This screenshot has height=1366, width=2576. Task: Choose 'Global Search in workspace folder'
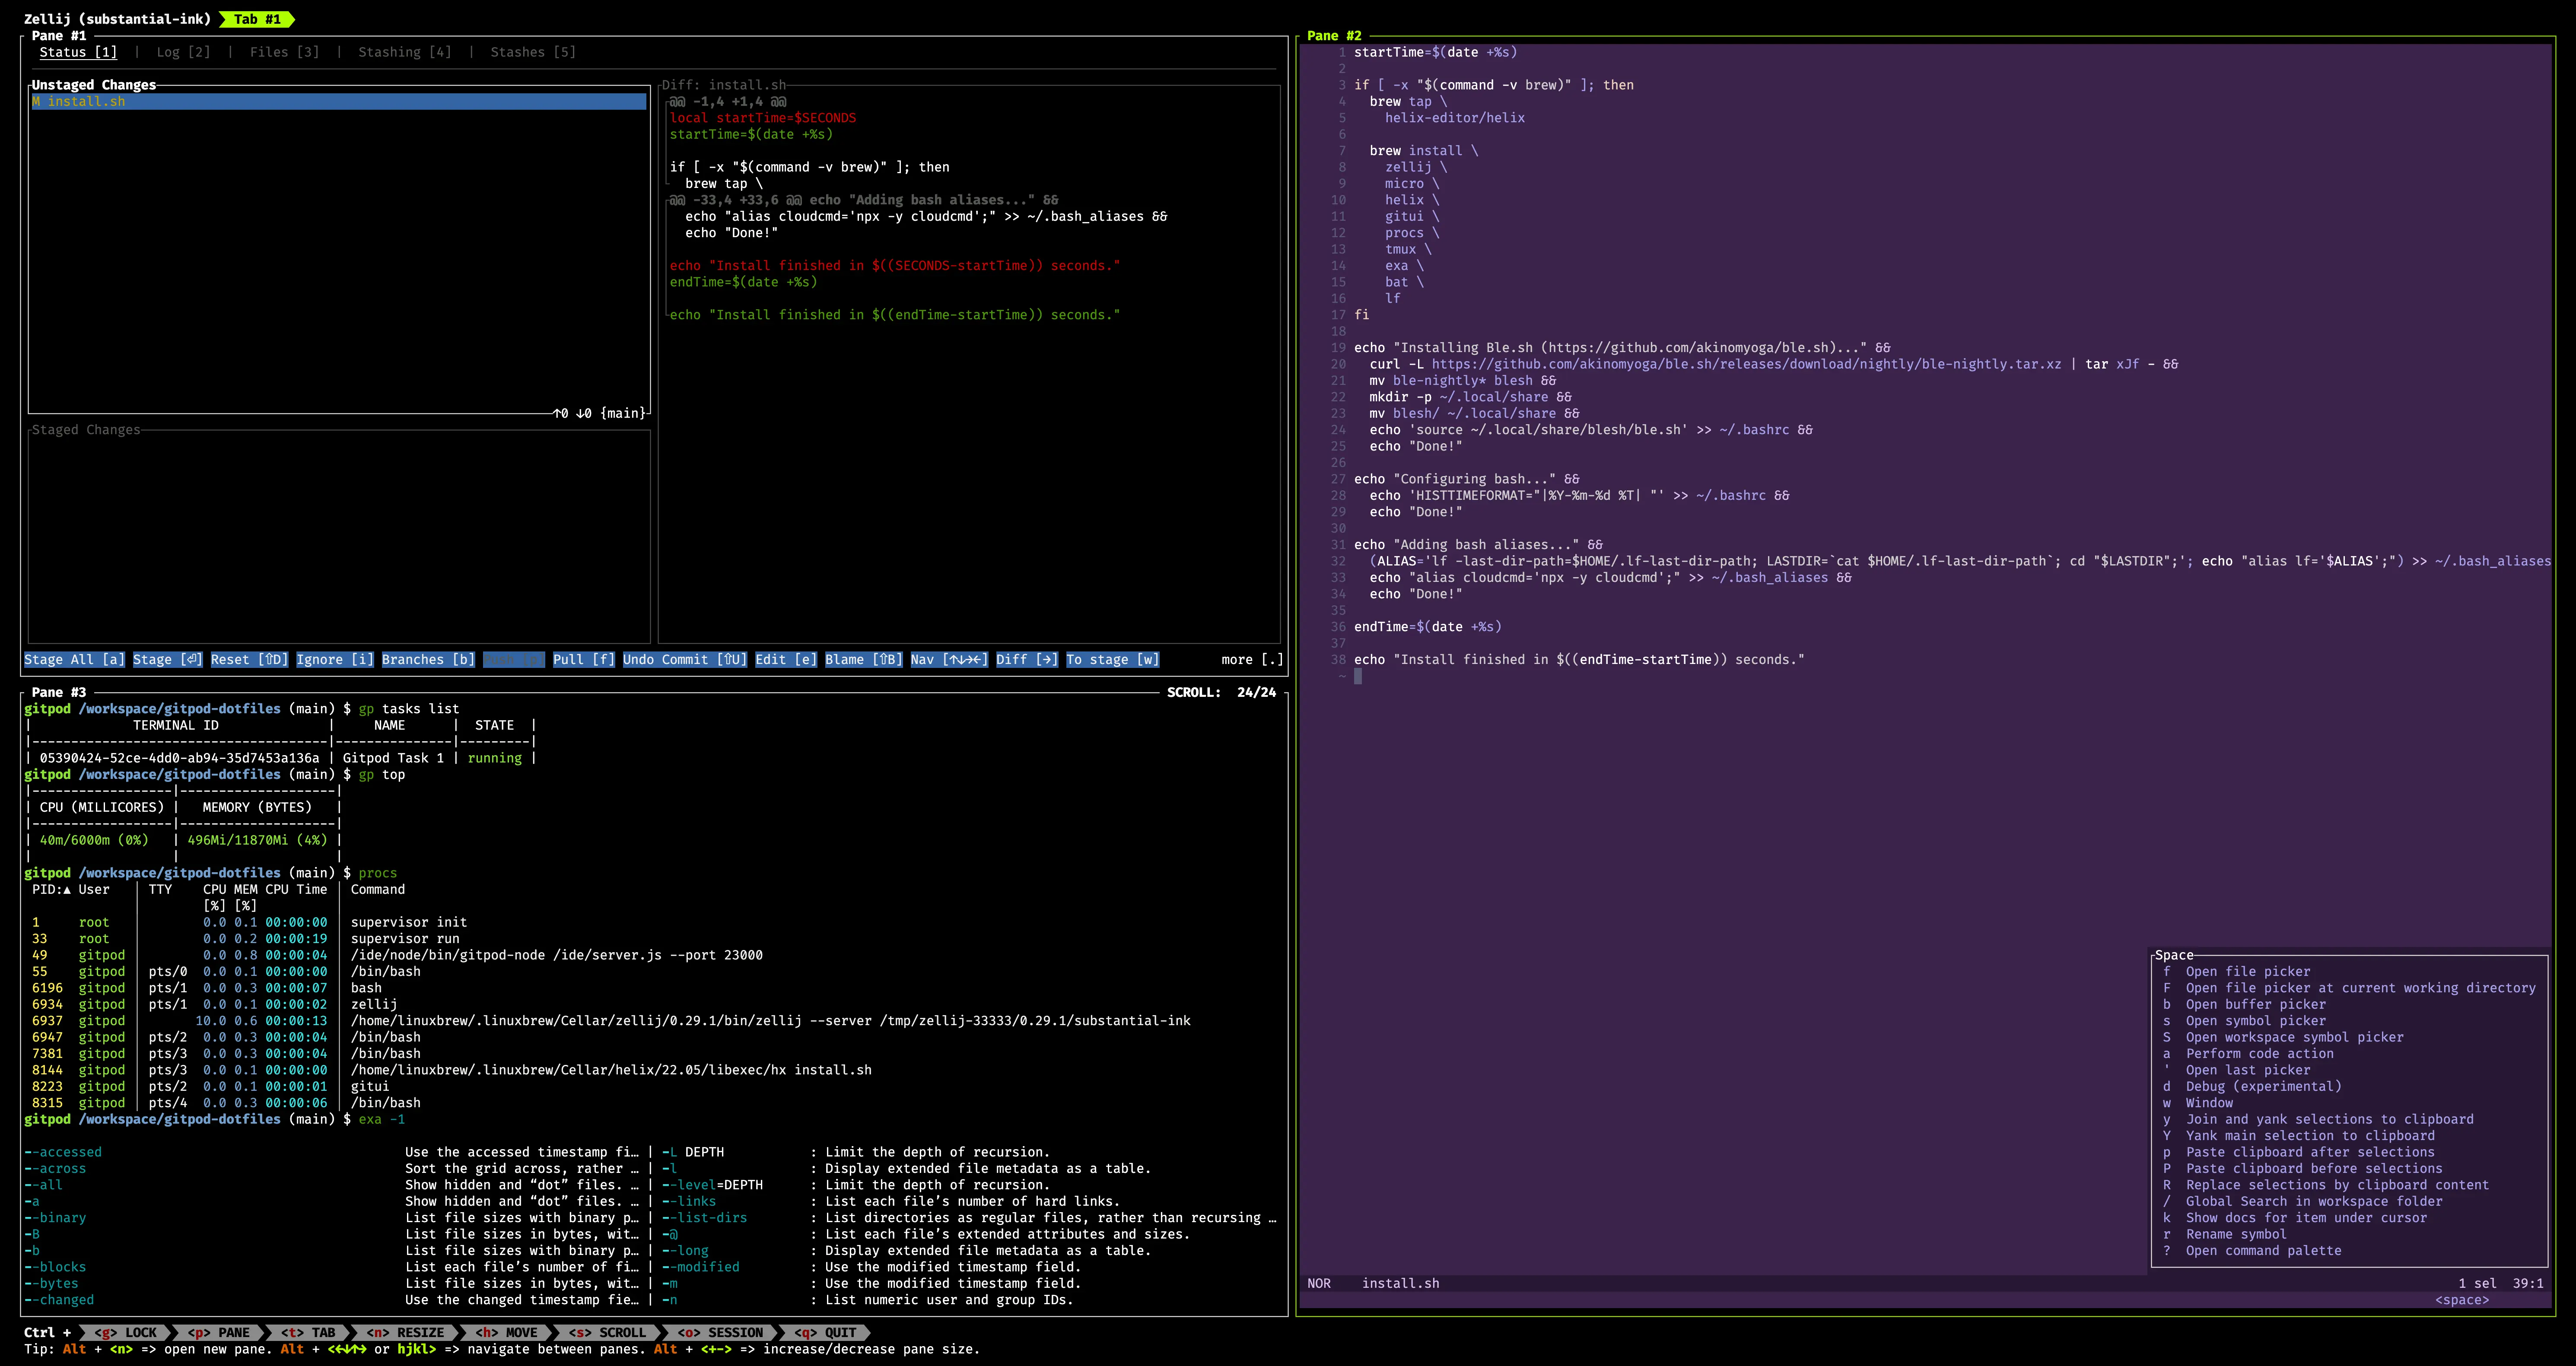pyautogui.click(x=2303, y=1201)
